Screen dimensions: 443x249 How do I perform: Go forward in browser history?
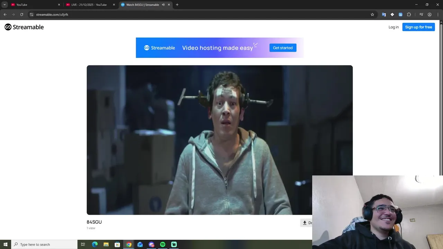[13, 15]
